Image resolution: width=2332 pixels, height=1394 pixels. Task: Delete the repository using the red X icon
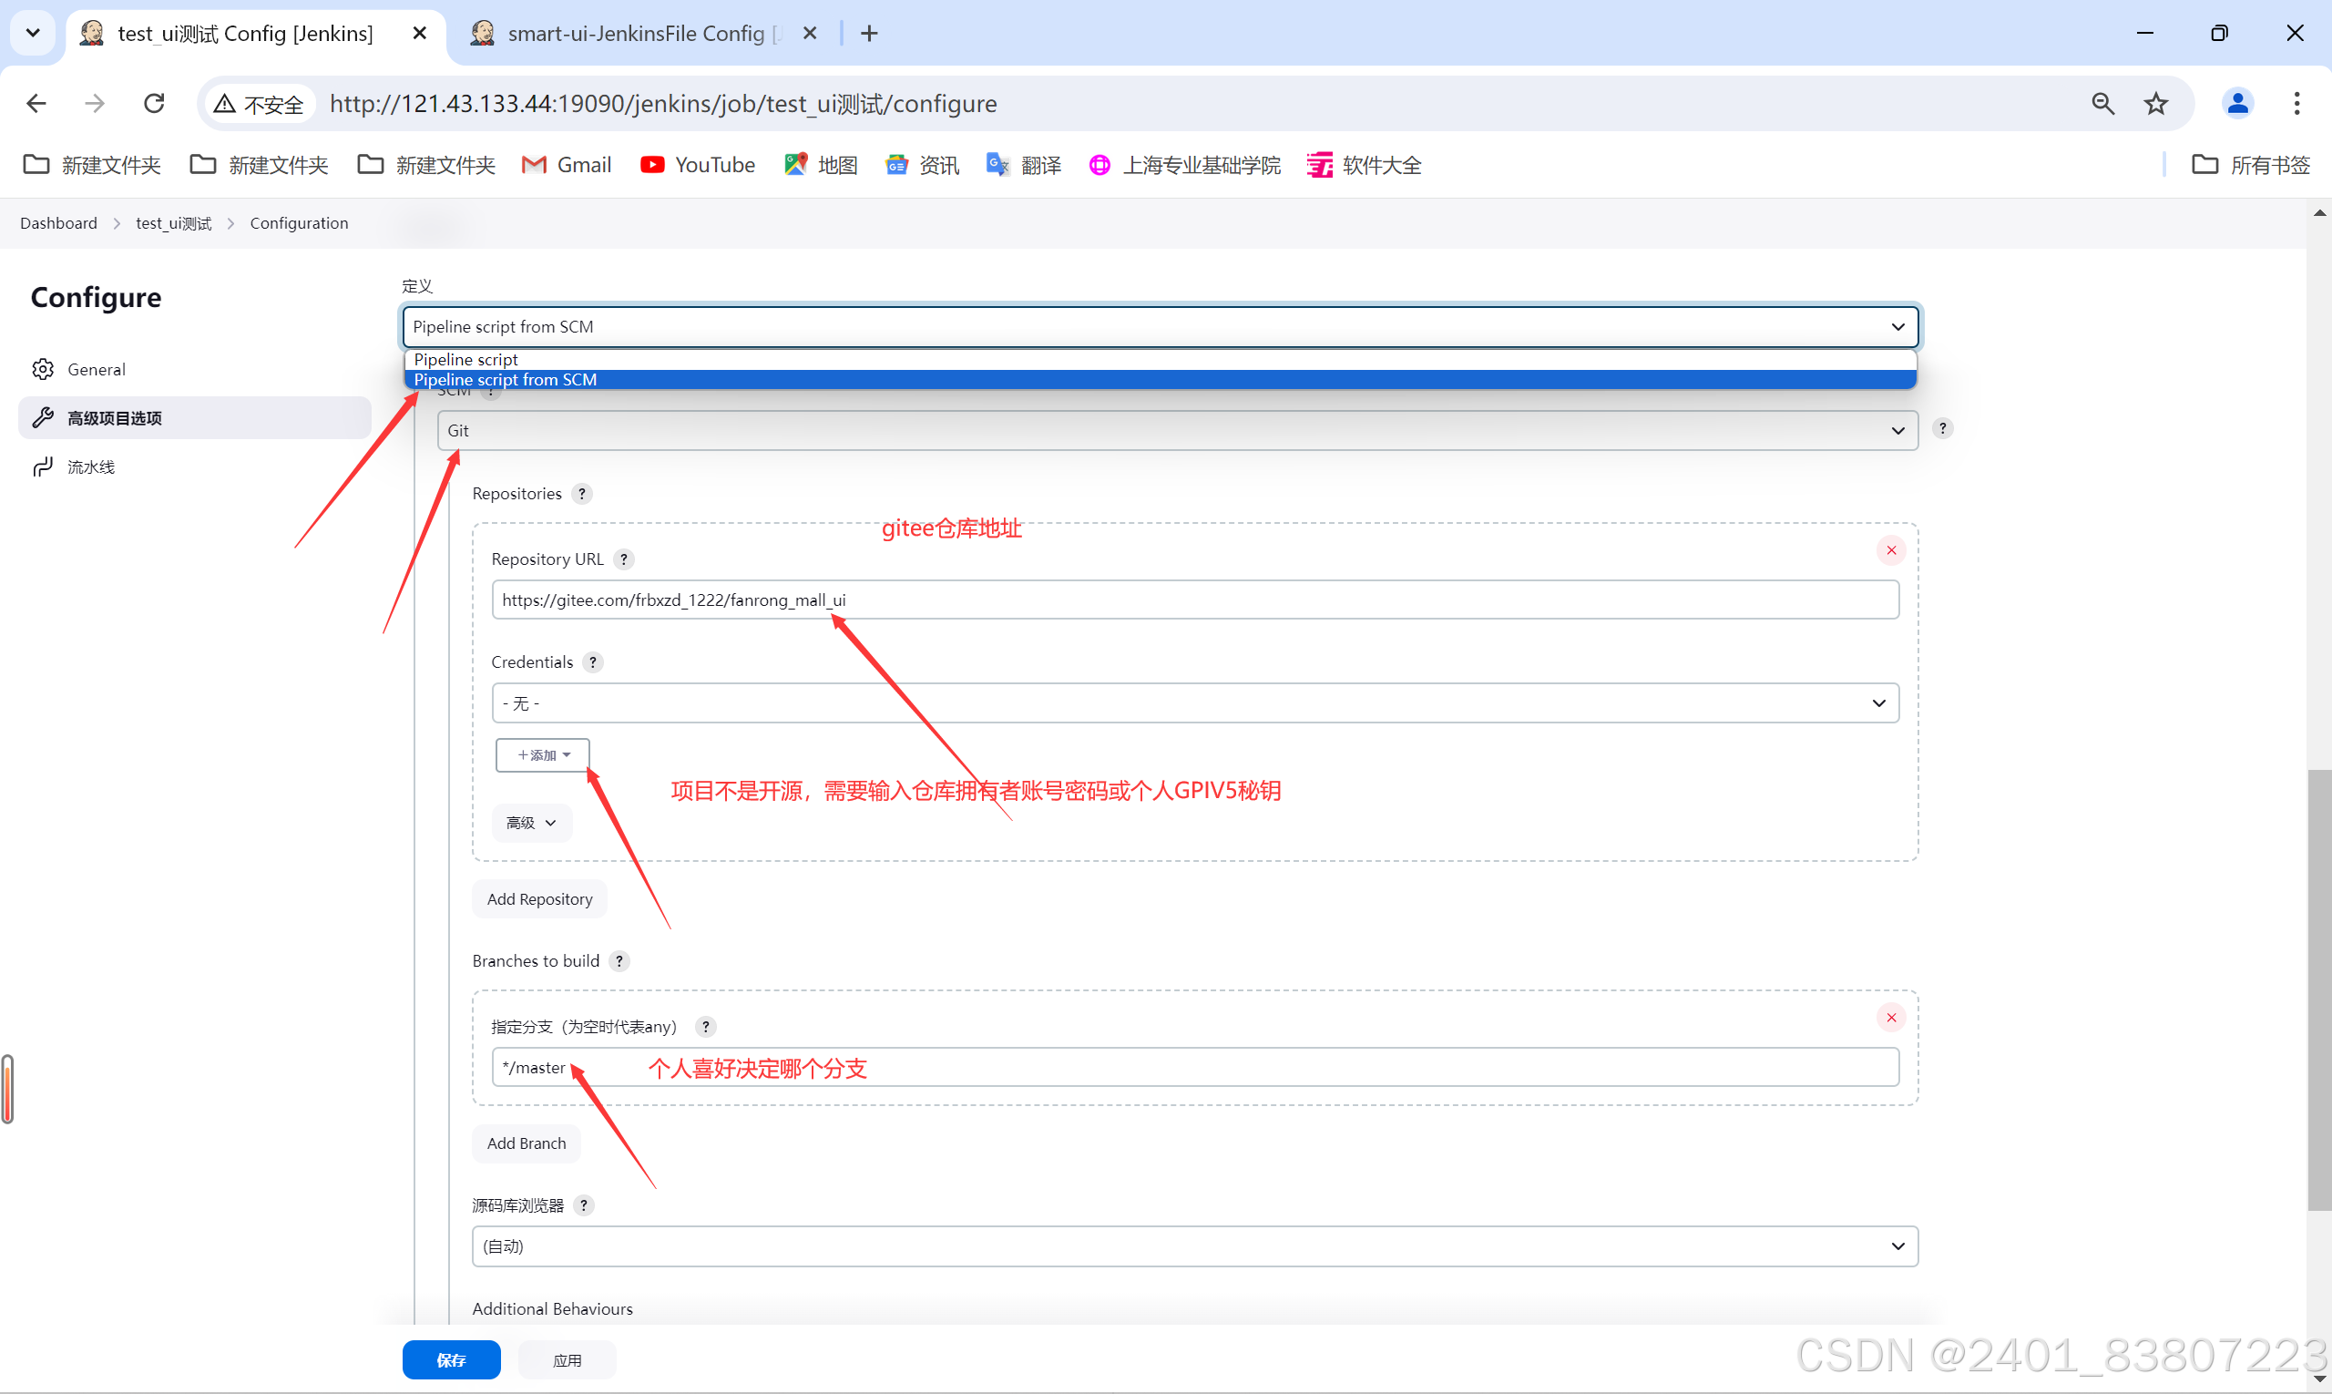(x=1890, y=549)
